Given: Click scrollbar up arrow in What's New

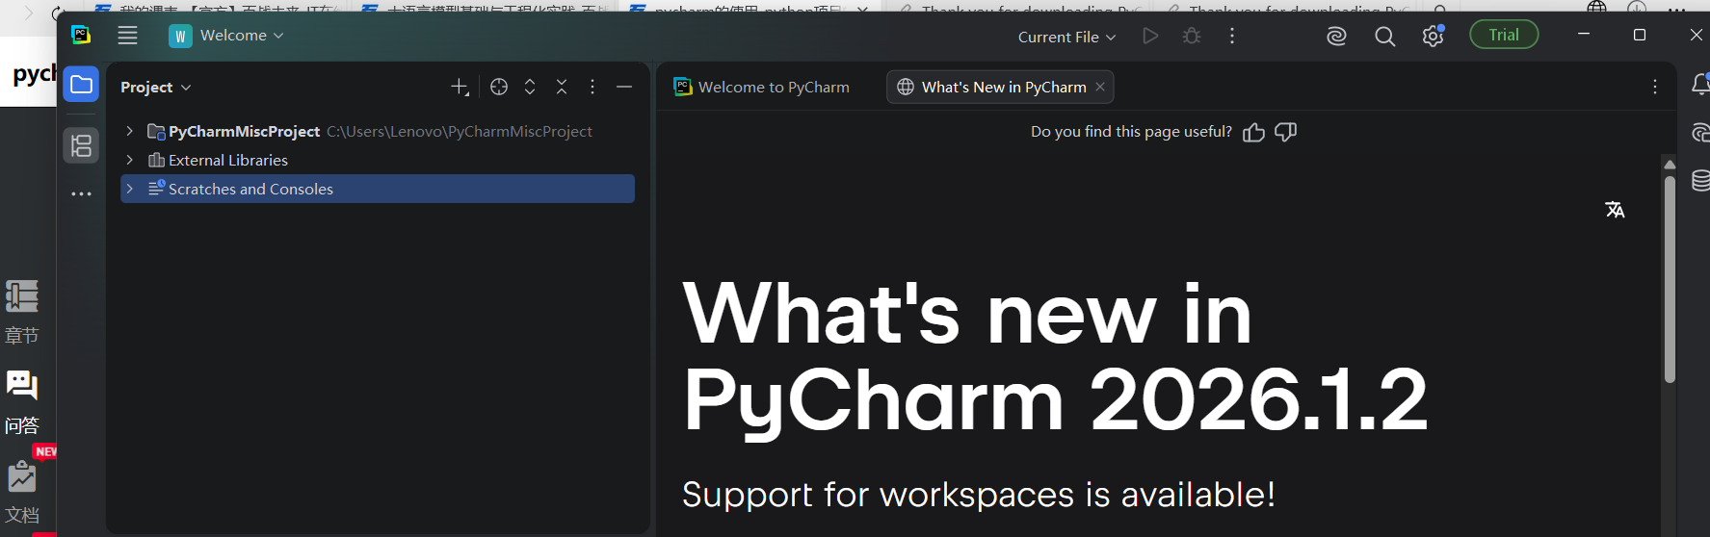Looking at the screenshot, I should (1670, 165).
